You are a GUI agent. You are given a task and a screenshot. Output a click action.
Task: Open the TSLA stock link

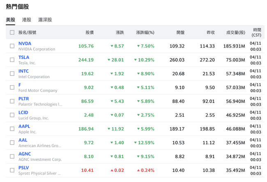coord(24,58)
